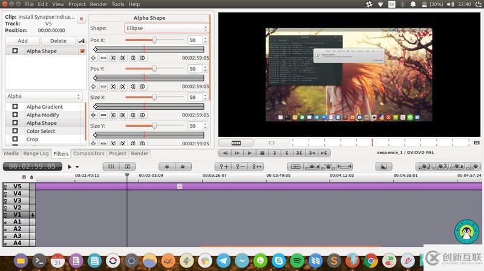
Task: Open the Telegram icon in the dock
Action: [x=223, y=261]
